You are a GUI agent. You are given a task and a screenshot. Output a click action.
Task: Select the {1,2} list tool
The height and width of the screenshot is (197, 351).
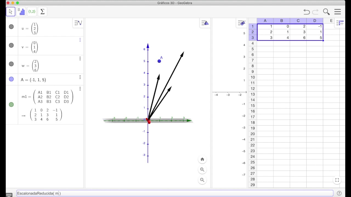[32, 11]
